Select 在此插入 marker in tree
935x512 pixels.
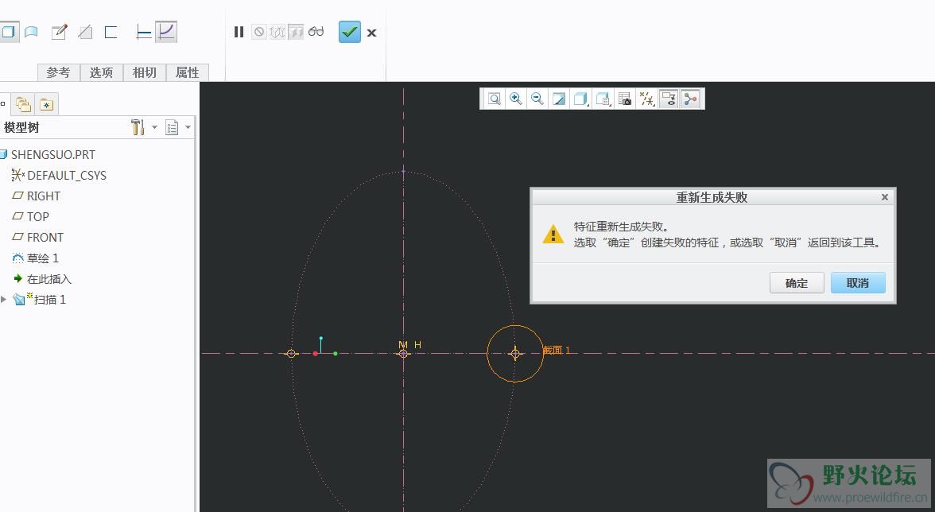coord(49,279)
